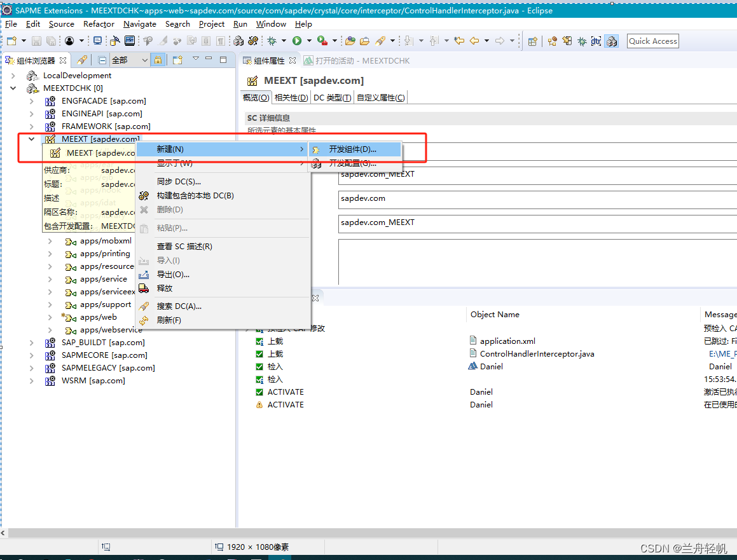Select the application.xml object row
Screen dimensions: 737x560
coord(502,341)
